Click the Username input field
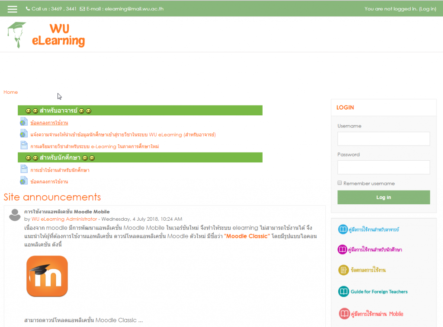The height and width of the screenshot is (327, 443). (383, 139)
